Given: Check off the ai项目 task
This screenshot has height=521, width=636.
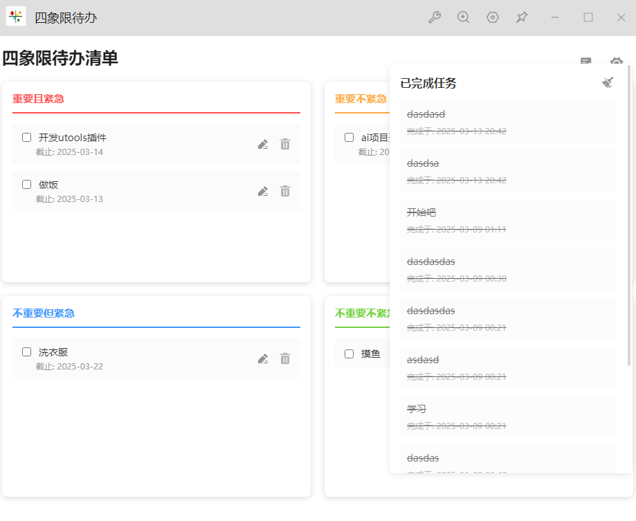Looking at the screenshot, I should click(349, 138).
